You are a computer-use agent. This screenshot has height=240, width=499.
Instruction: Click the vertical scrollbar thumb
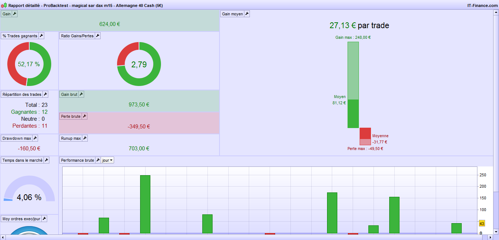coord(496,104)
